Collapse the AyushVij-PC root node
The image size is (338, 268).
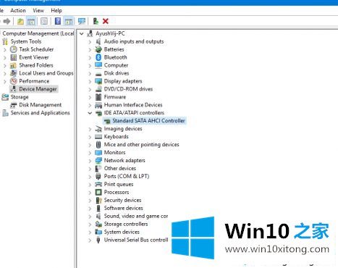click(82, 33)
